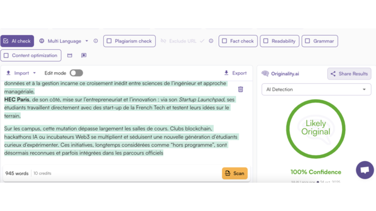The height and width of the screenshot is (211, 376).
Task: Click the italic text Startup Launchpad
Action: pyautogui.click(x=202, y=100)
